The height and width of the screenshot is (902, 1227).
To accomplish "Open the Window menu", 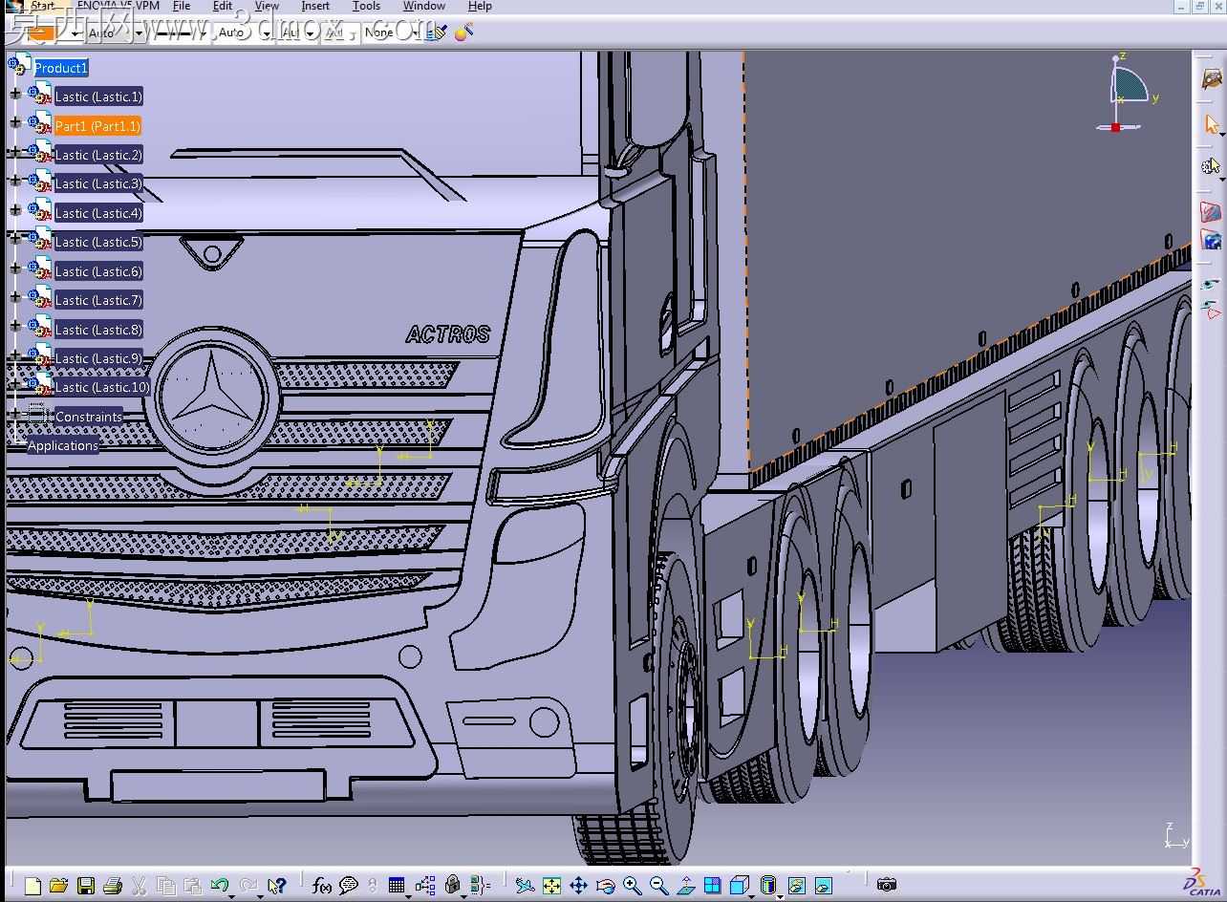I will click(x=423, y=6).
